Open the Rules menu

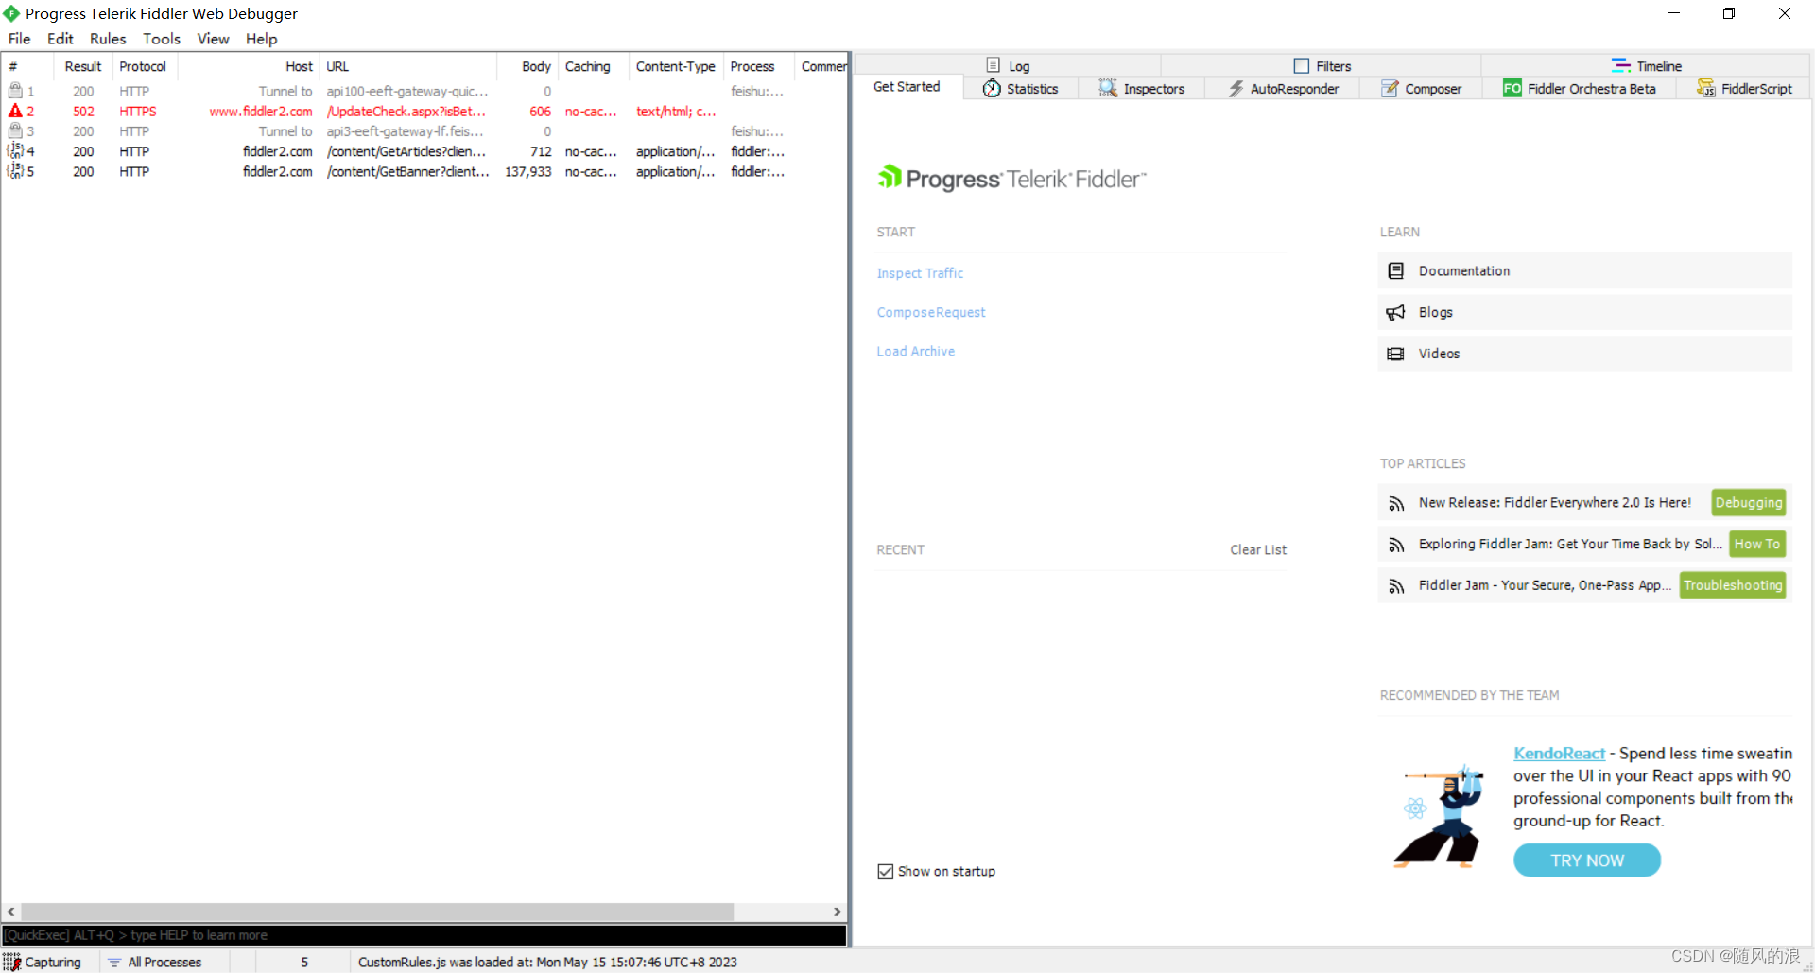pyautogui.click(x=108, y=39)
